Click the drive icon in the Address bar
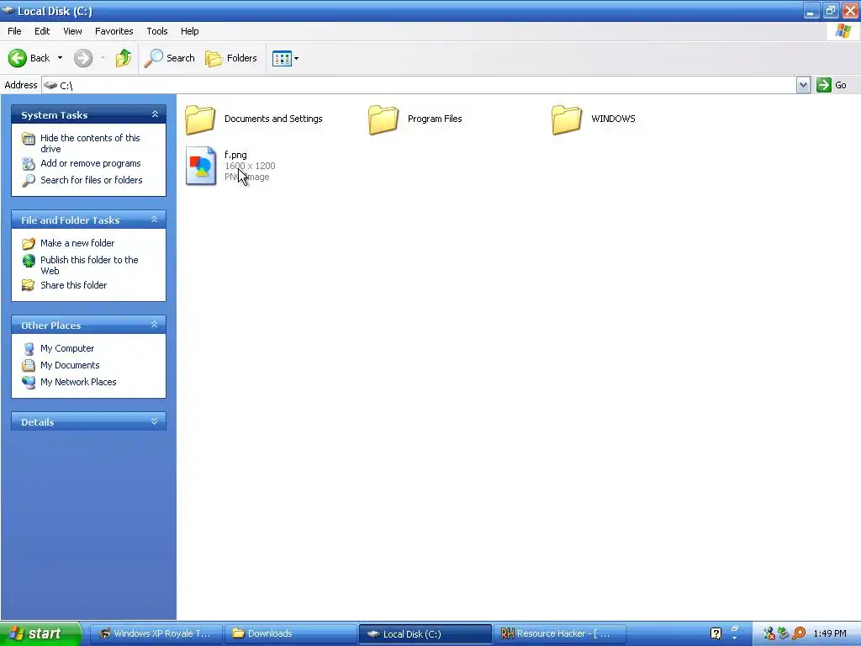 [50, 85]
